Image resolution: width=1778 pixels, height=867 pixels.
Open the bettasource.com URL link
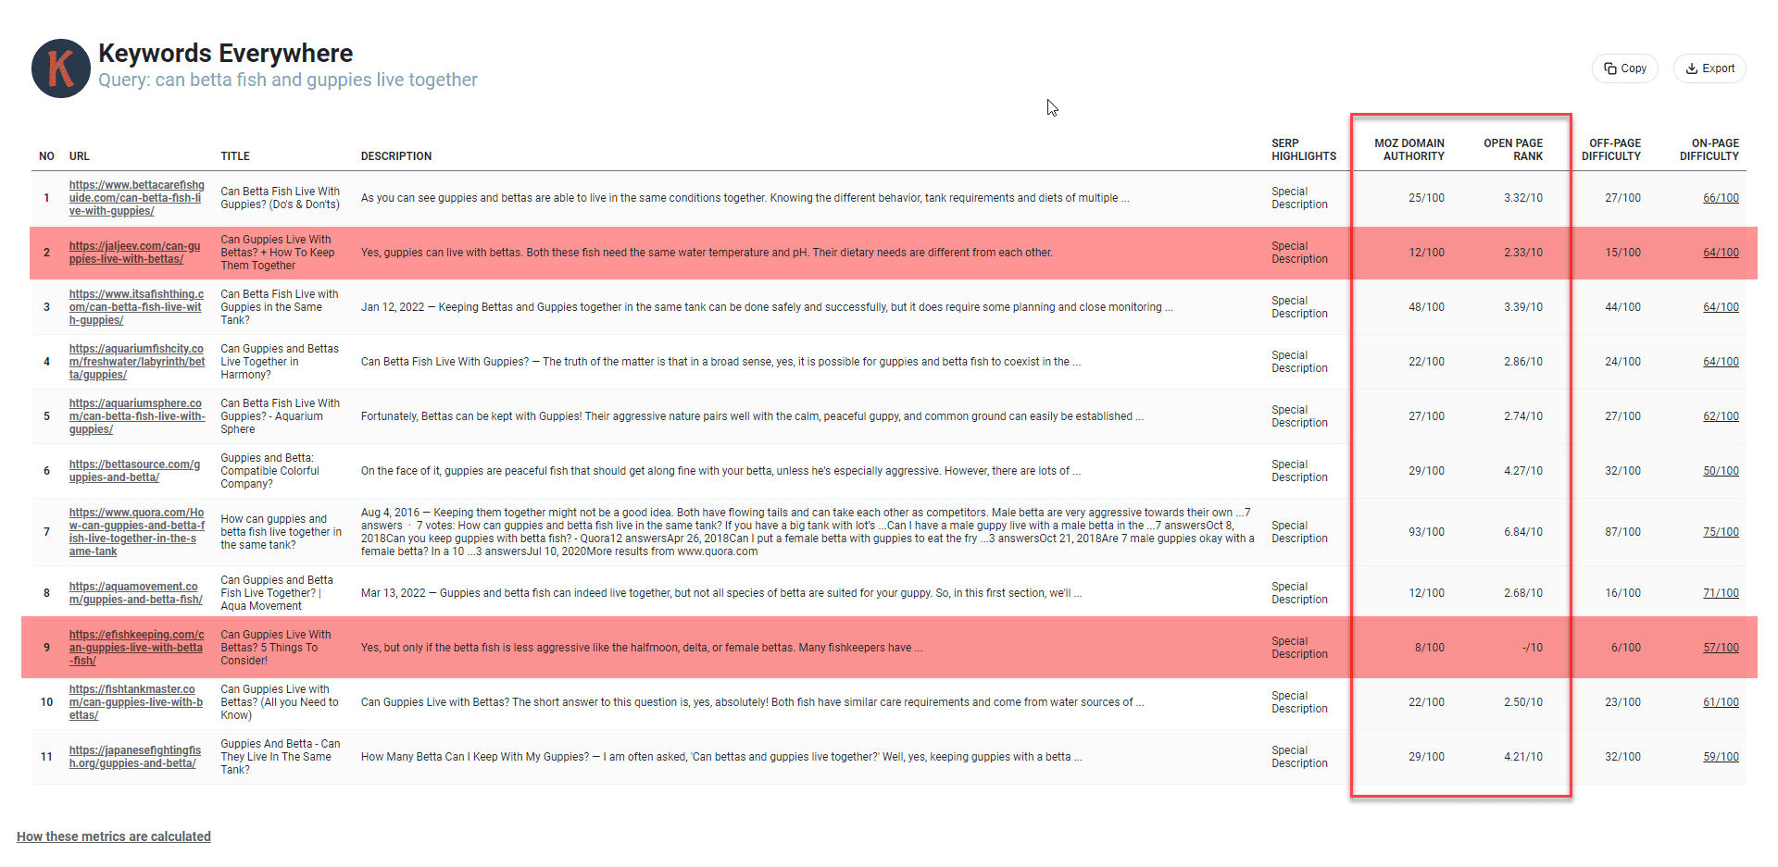135,471
